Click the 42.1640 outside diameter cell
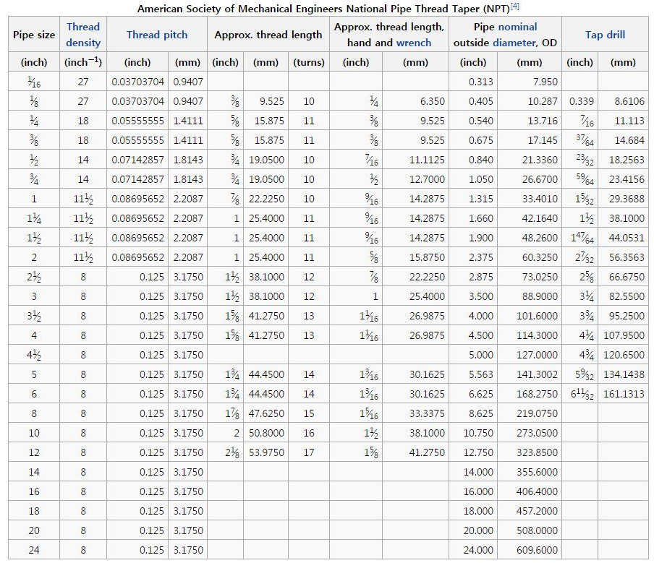 [530, 218]
